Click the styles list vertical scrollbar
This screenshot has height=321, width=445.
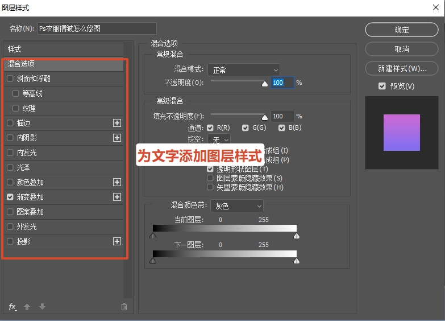[x=128, y=170]
